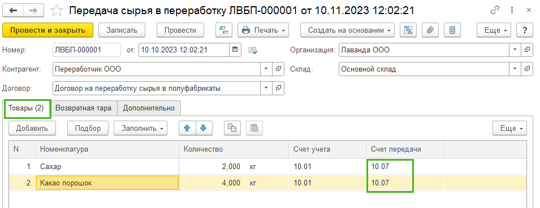Open Договор card with open icon
The height and width of the screenshot is (208, 540).
coord(278,88)
